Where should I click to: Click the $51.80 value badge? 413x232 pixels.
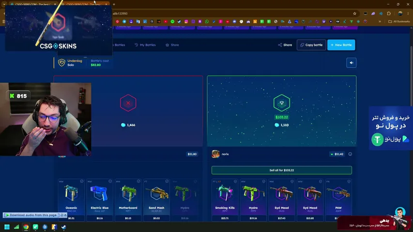(x=192, y=154)
